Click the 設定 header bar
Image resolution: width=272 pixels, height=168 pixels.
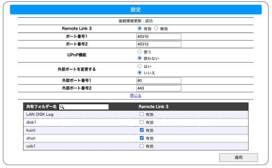136,10
